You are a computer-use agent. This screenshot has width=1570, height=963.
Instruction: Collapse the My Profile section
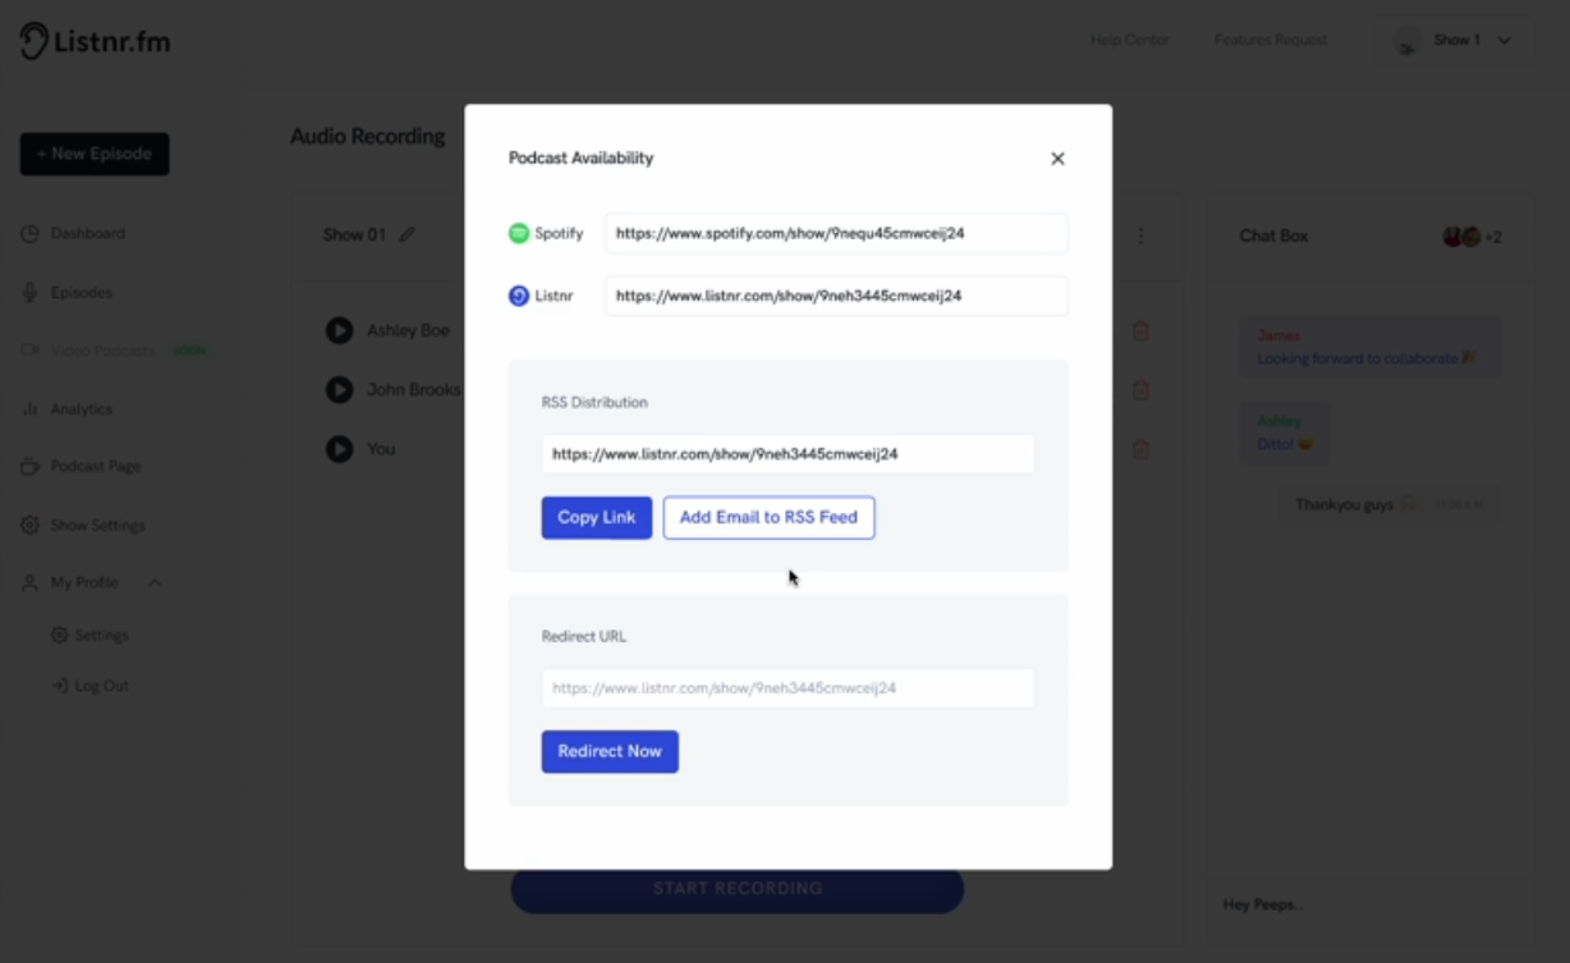click(155, 583)
